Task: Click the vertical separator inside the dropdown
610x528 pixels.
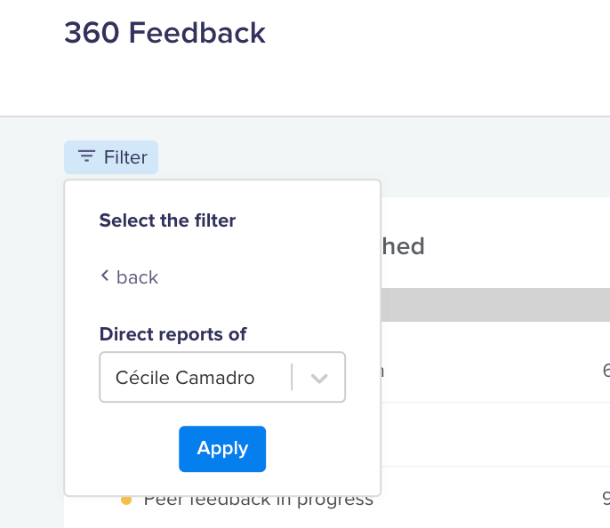Action: (292, 377)
